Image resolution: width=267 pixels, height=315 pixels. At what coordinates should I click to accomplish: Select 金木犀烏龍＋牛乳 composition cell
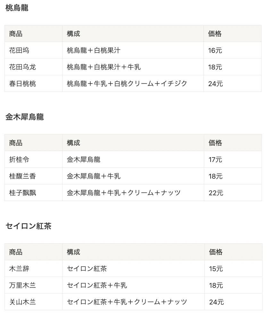click(133, 176)
